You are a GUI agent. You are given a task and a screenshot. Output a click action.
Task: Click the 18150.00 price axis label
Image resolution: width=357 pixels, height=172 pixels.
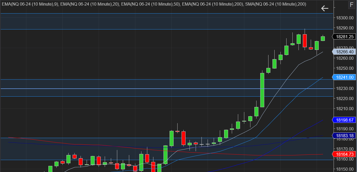point(345,169)
